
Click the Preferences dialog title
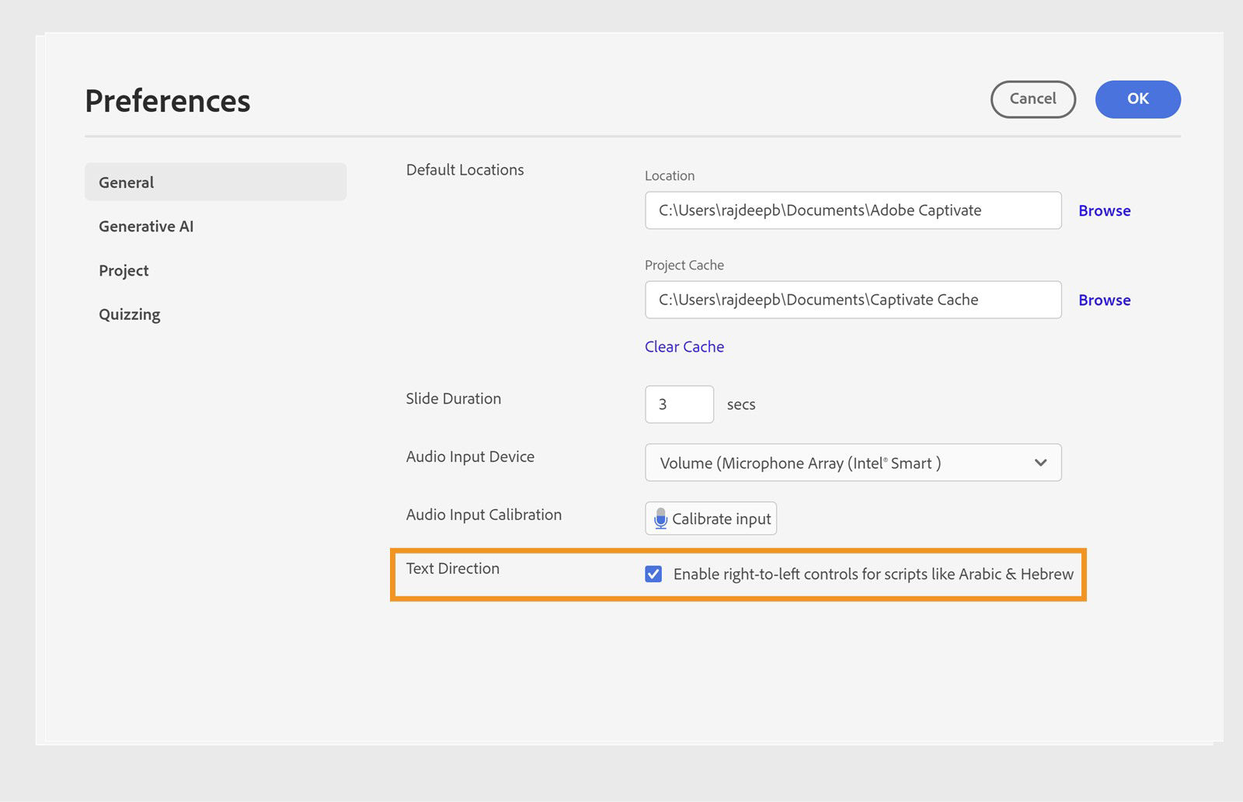click(x=167, y=99)
